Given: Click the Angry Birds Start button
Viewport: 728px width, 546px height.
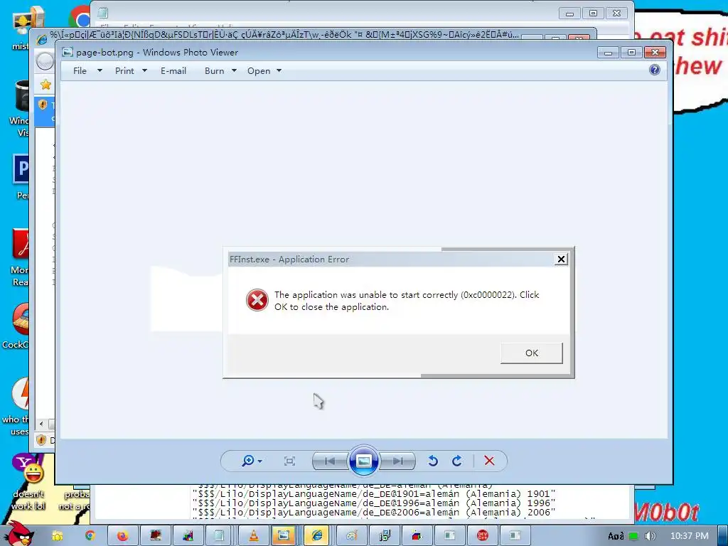Looking at the screenshot, I should click(18, 534).
